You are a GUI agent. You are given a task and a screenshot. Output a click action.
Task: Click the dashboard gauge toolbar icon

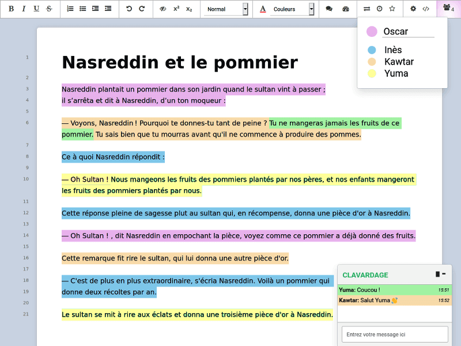346,9
